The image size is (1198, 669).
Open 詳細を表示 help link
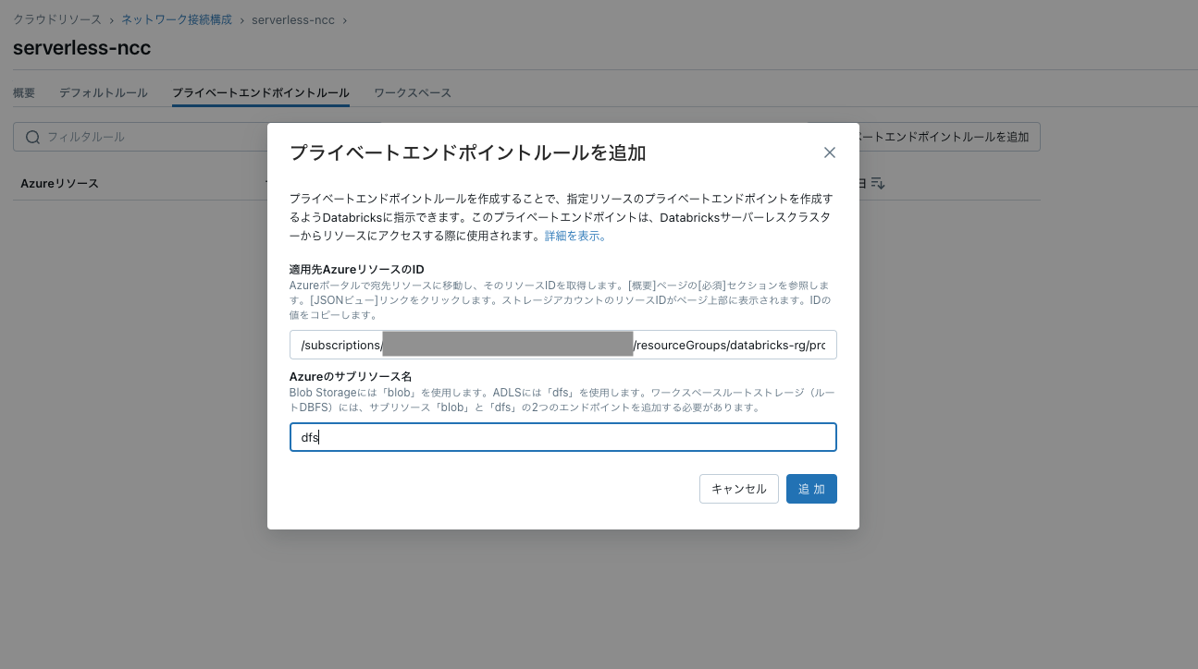click(x=574, y=236)
